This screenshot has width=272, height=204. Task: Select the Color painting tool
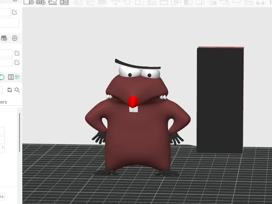[x=224, y=2]
